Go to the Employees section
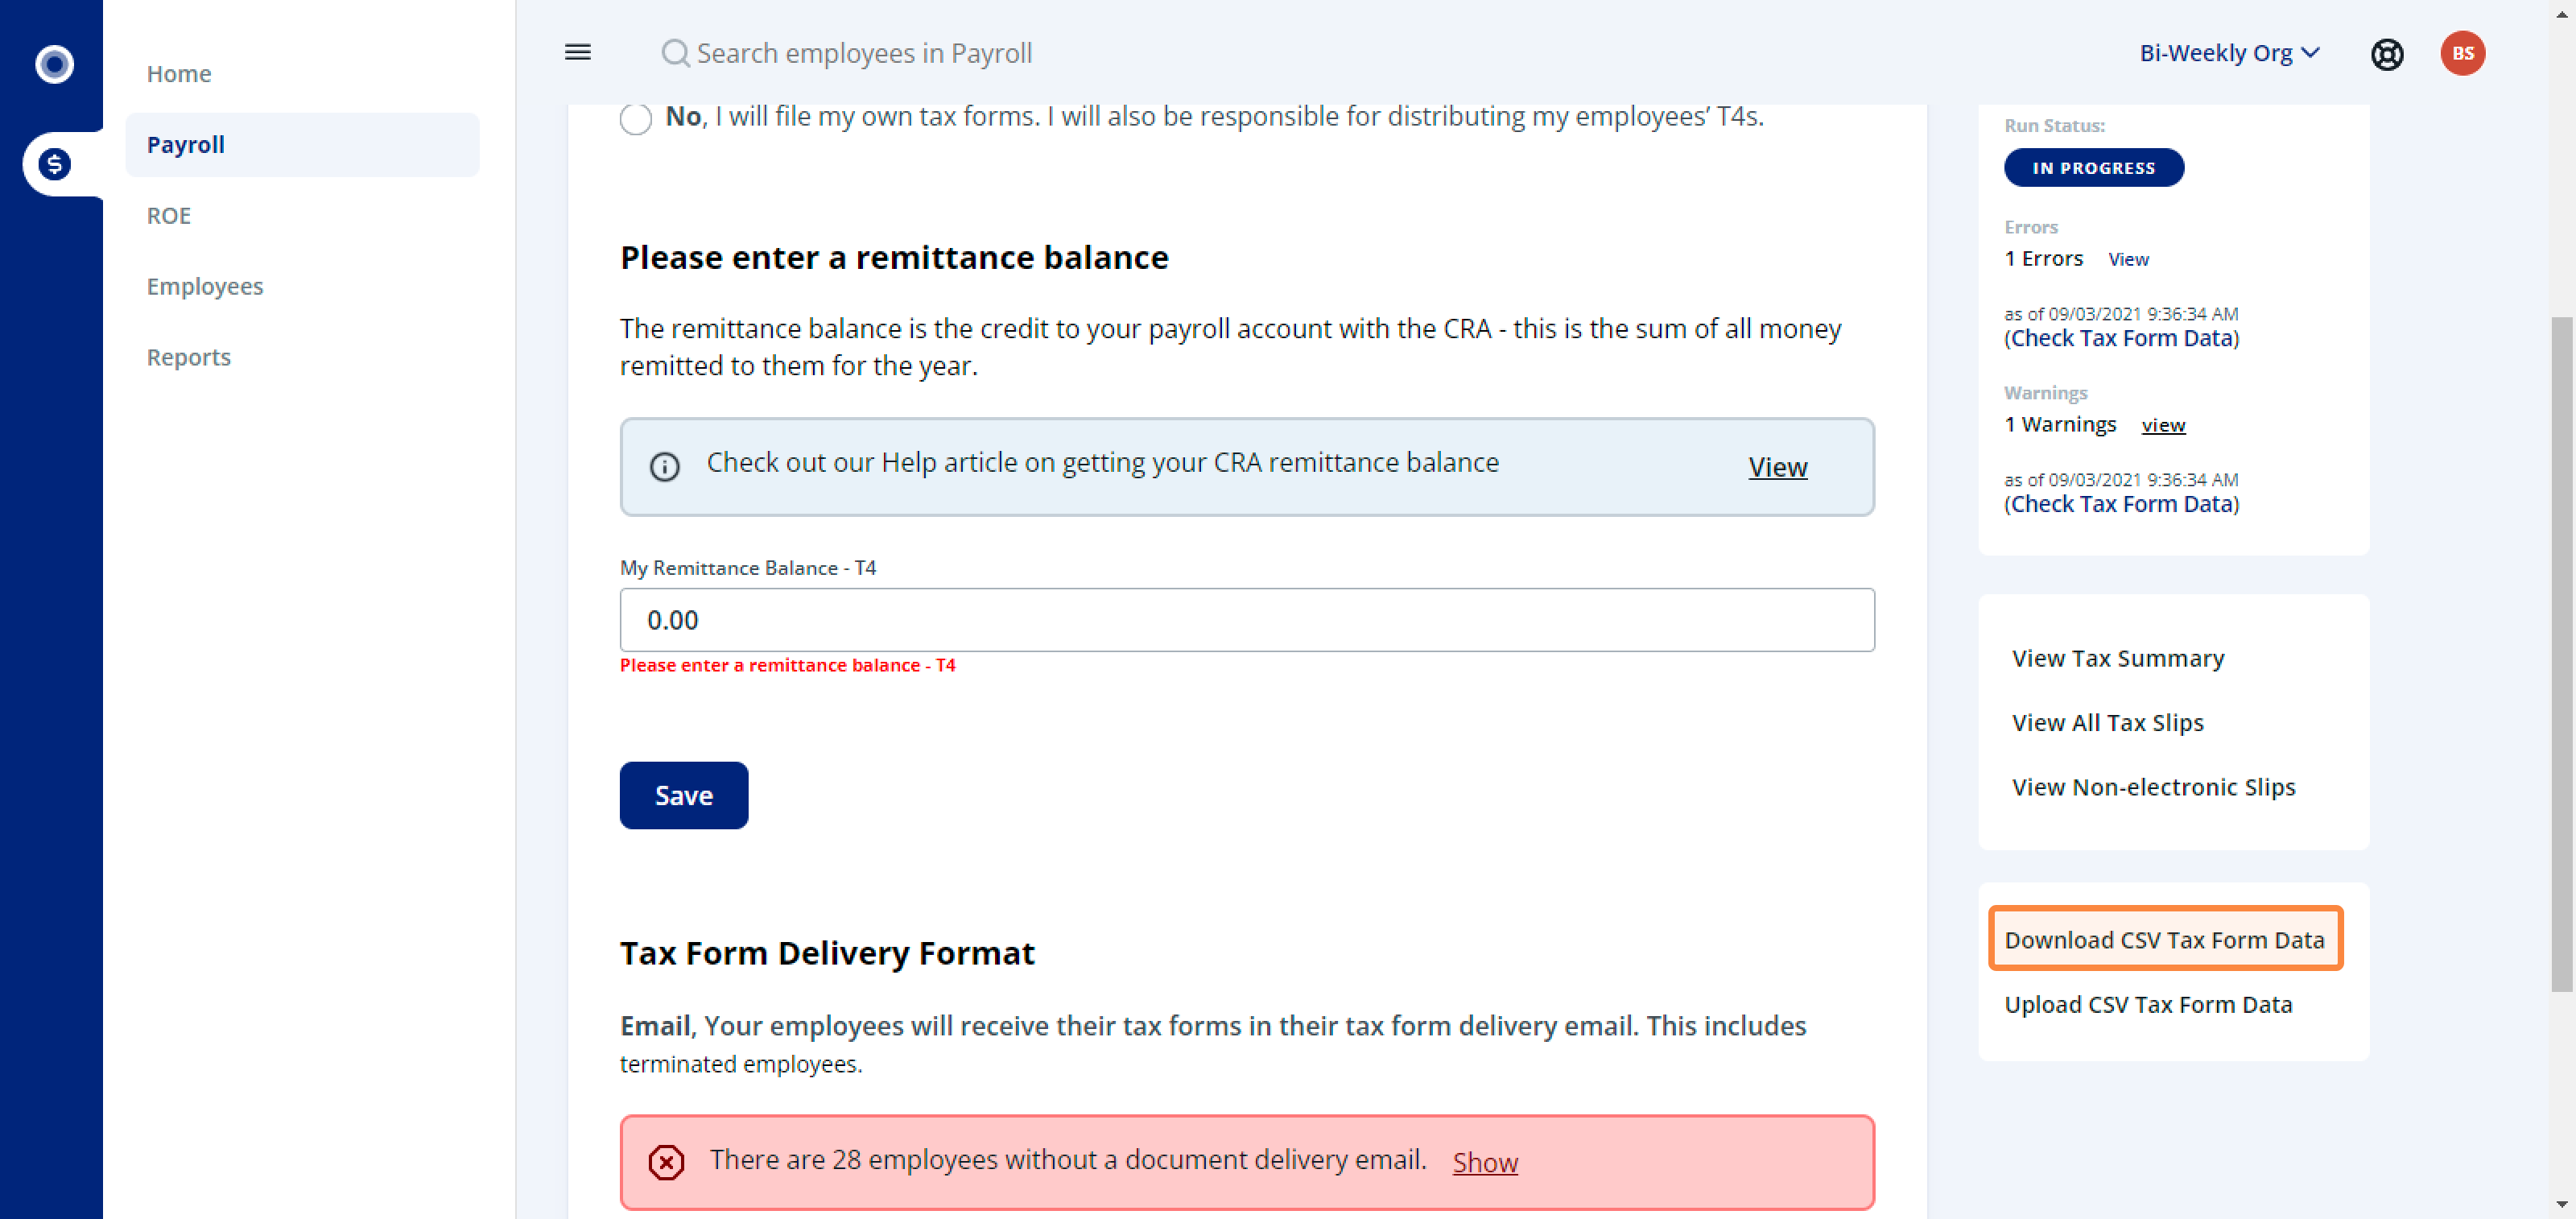2576x1219 pixels. (205, 286)
